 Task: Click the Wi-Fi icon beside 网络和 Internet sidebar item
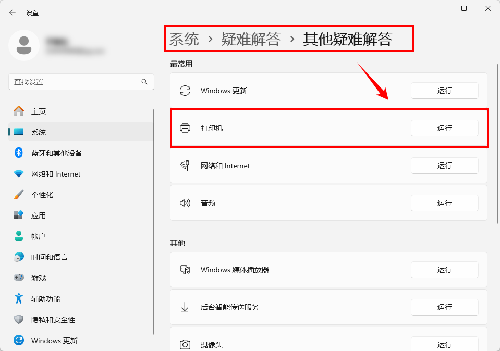click(x=19, y=174)
